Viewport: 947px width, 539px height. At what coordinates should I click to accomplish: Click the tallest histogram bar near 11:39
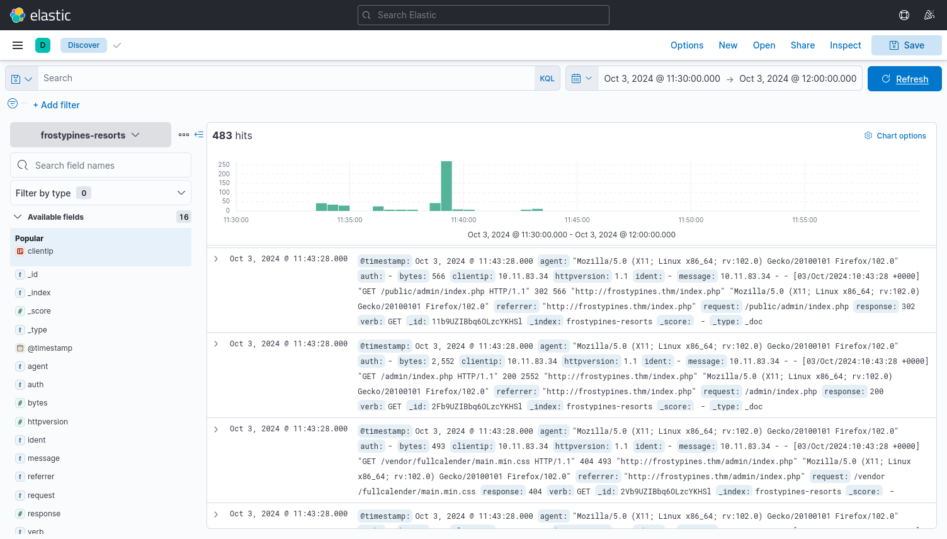[x=446, y=186]
